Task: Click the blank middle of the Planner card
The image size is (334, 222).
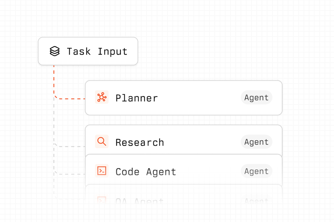Action: tap(198, 98)
